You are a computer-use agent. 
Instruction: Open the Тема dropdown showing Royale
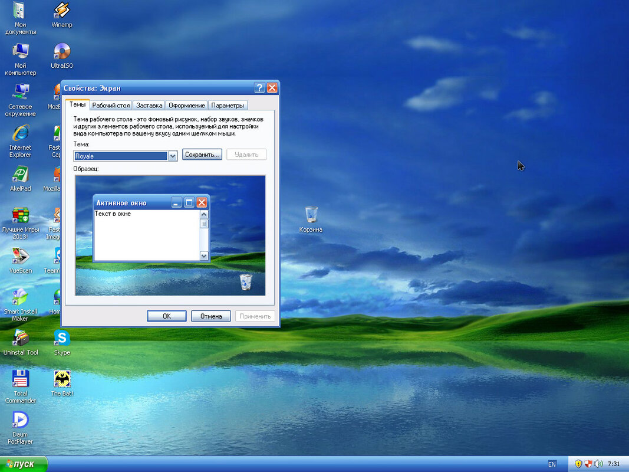coord(172,155)
